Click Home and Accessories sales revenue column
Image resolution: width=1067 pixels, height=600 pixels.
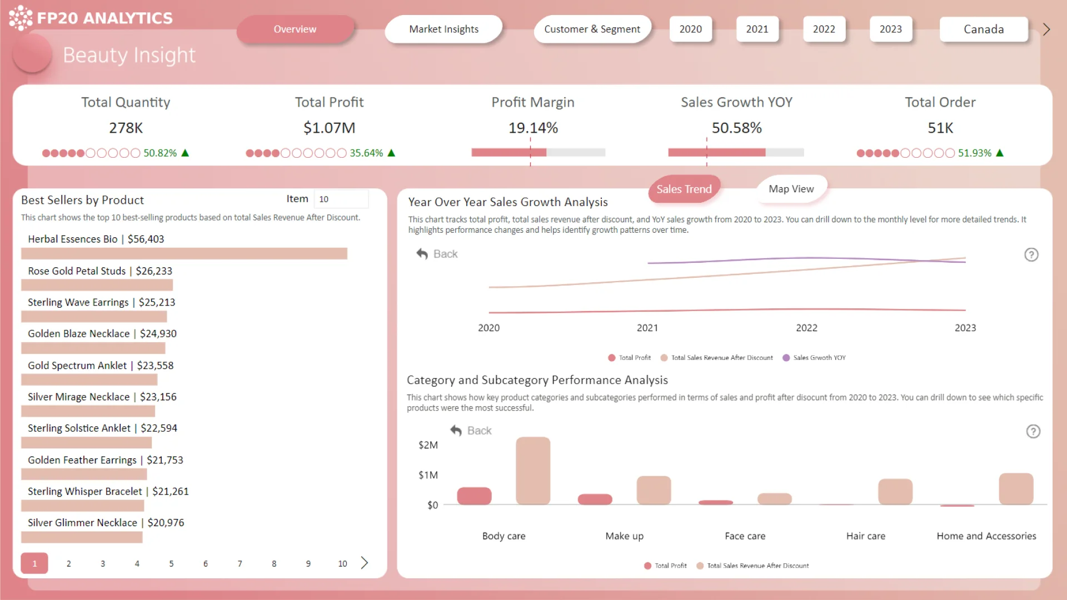tap(1016, 489)
